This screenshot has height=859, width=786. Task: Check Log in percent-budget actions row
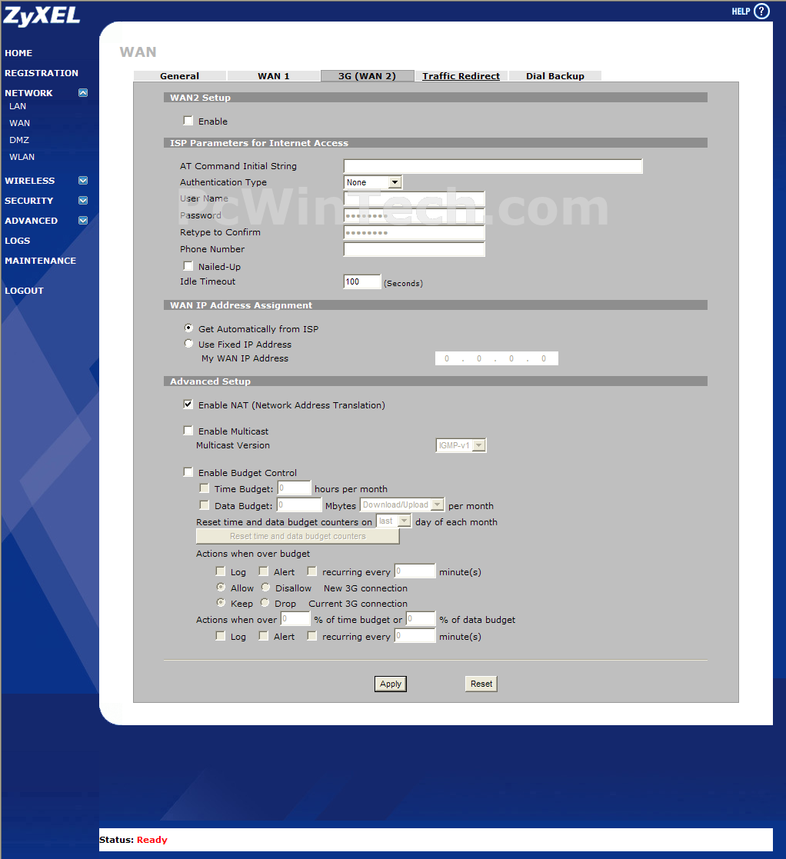tap(220, 636)
